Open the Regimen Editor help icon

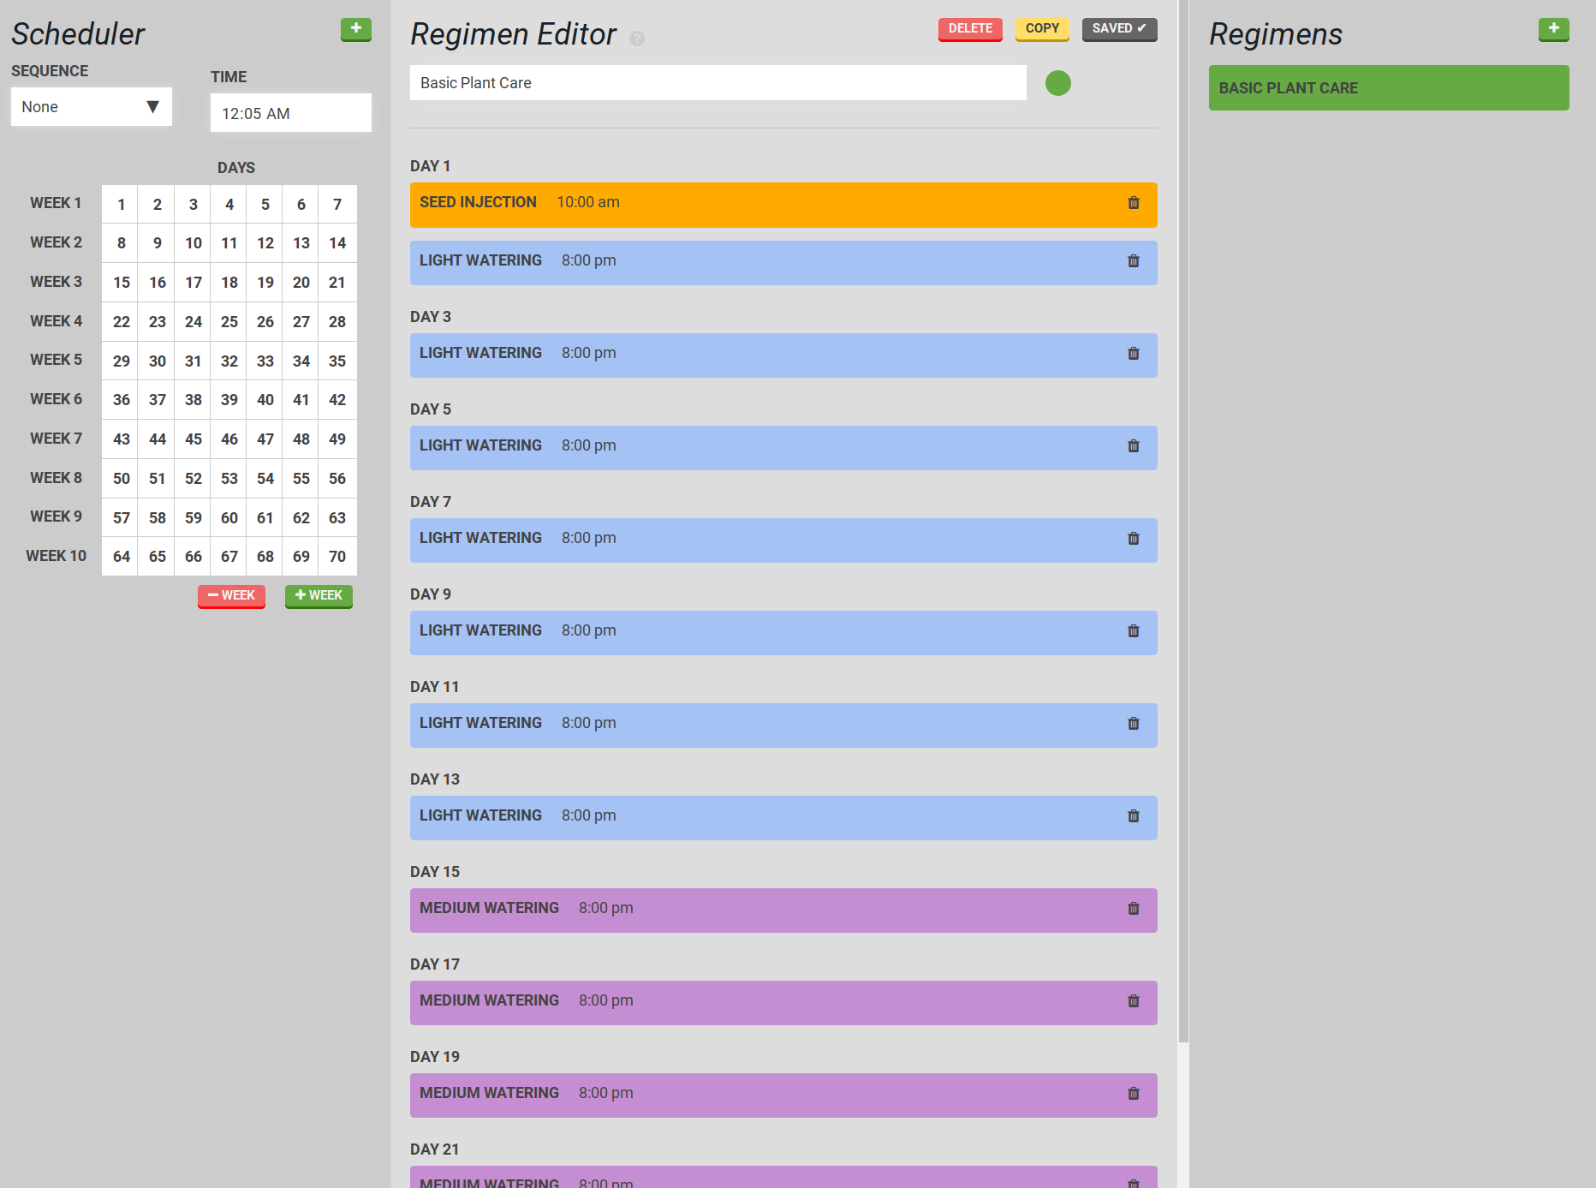(637, 39)
